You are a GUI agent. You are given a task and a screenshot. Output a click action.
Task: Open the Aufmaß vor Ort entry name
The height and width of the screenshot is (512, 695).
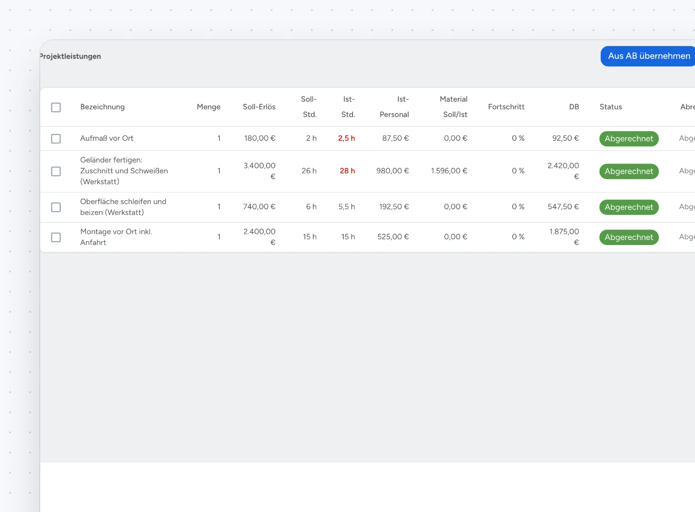point(107,139)
